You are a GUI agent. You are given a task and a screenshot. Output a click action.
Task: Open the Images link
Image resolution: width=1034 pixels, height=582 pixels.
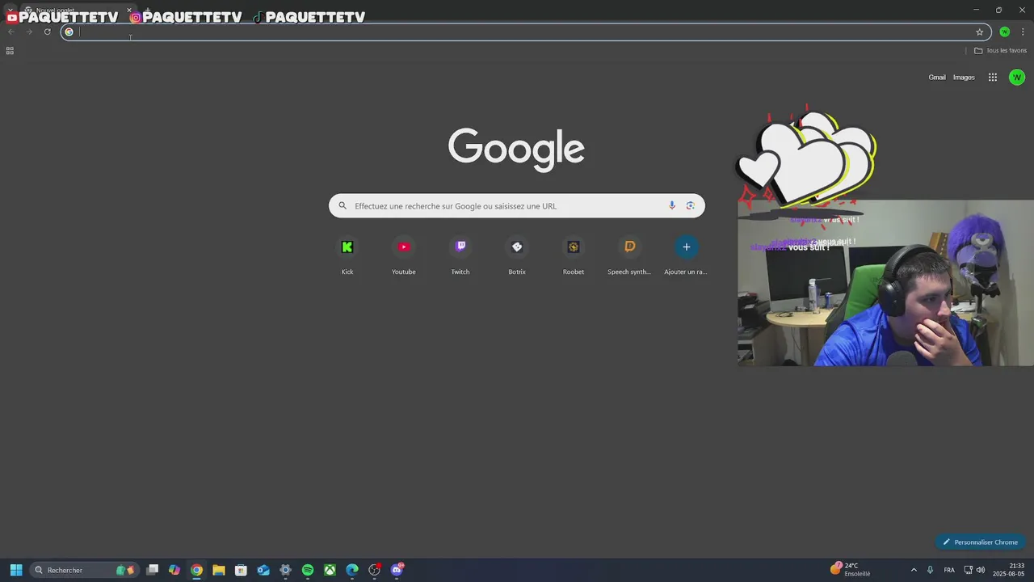(964, 78)
